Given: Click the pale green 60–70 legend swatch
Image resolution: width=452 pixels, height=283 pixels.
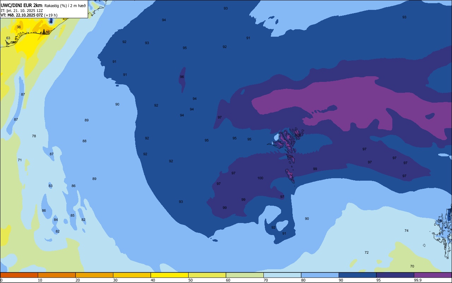Looking at the screenshot, I should pyautogui.click(x=245, y=275).
